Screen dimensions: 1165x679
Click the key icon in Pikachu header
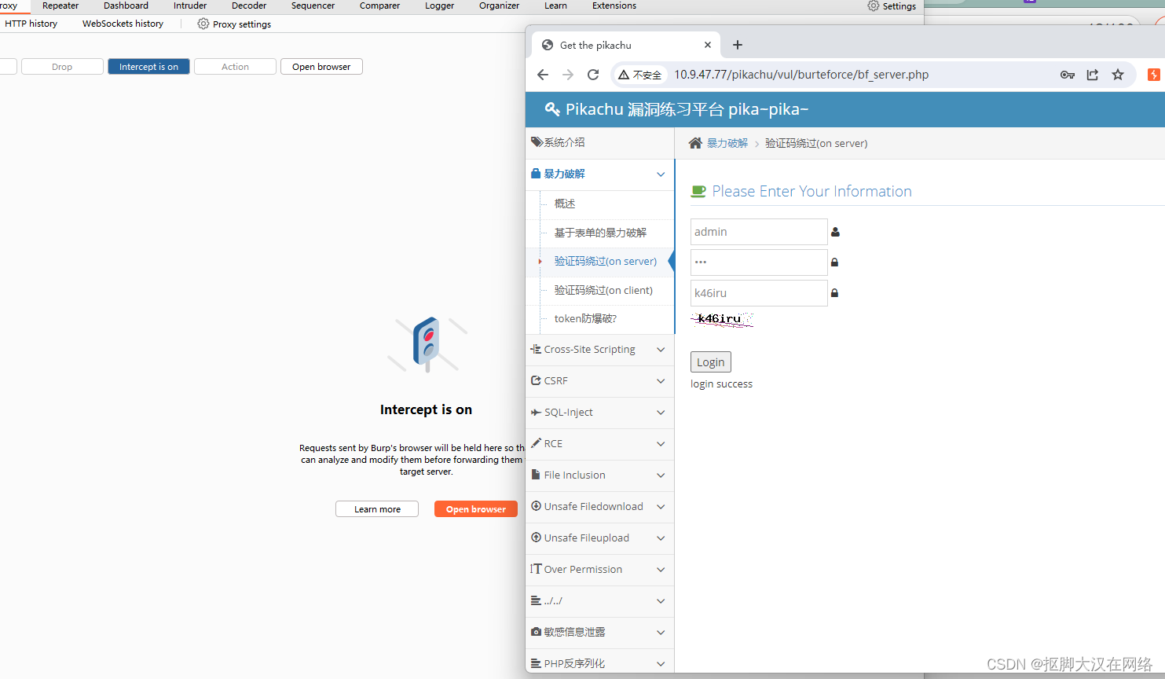[552, 109]
